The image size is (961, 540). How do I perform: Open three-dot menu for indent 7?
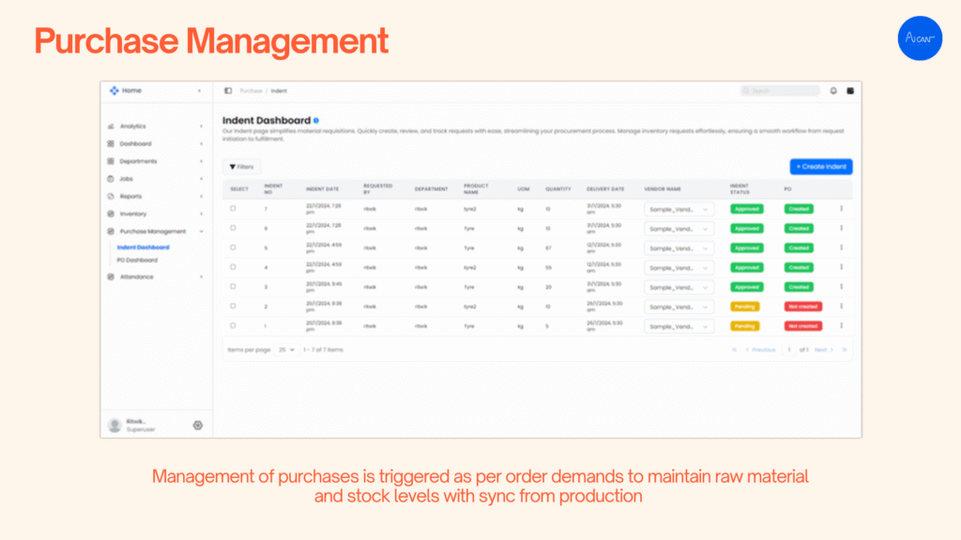(x=841, y=209)
